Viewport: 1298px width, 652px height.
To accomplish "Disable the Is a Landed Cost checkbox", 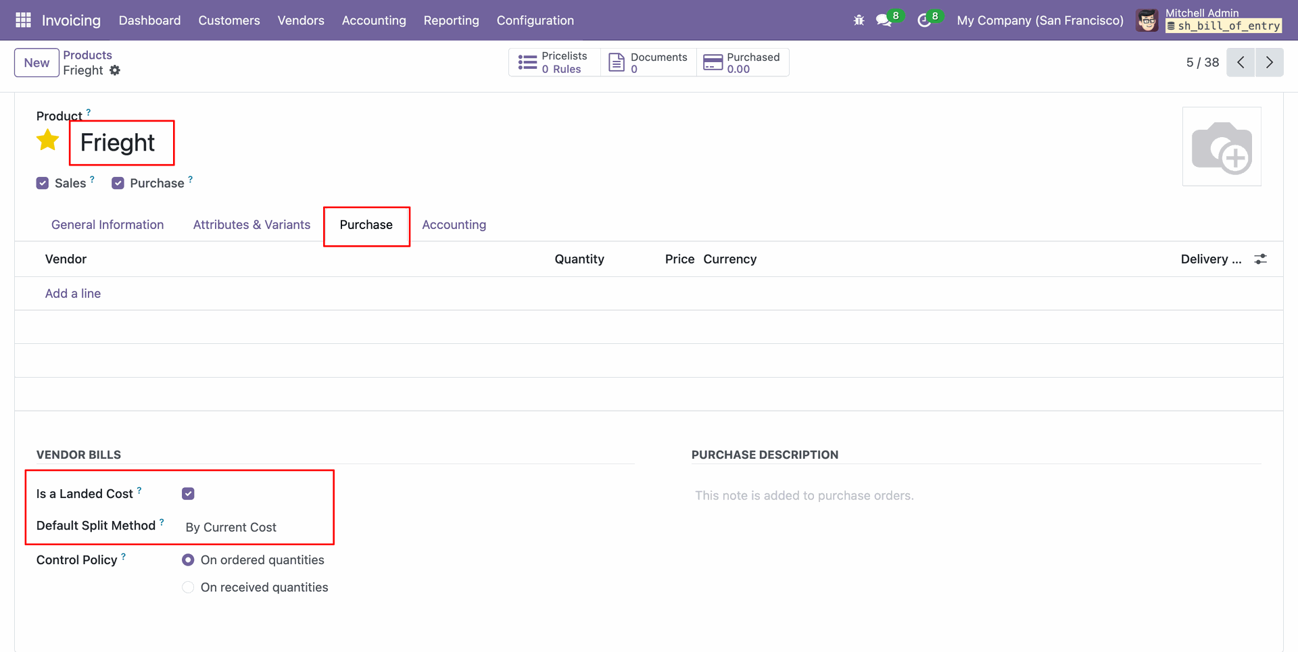I will pyautogui.click(x=188, y=494).
